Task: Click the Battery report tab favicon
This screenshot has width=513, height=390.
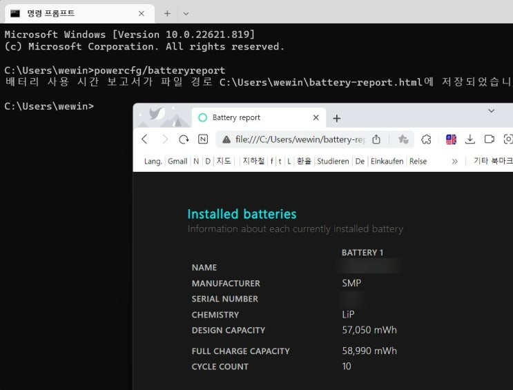Action: pos(203,117)
